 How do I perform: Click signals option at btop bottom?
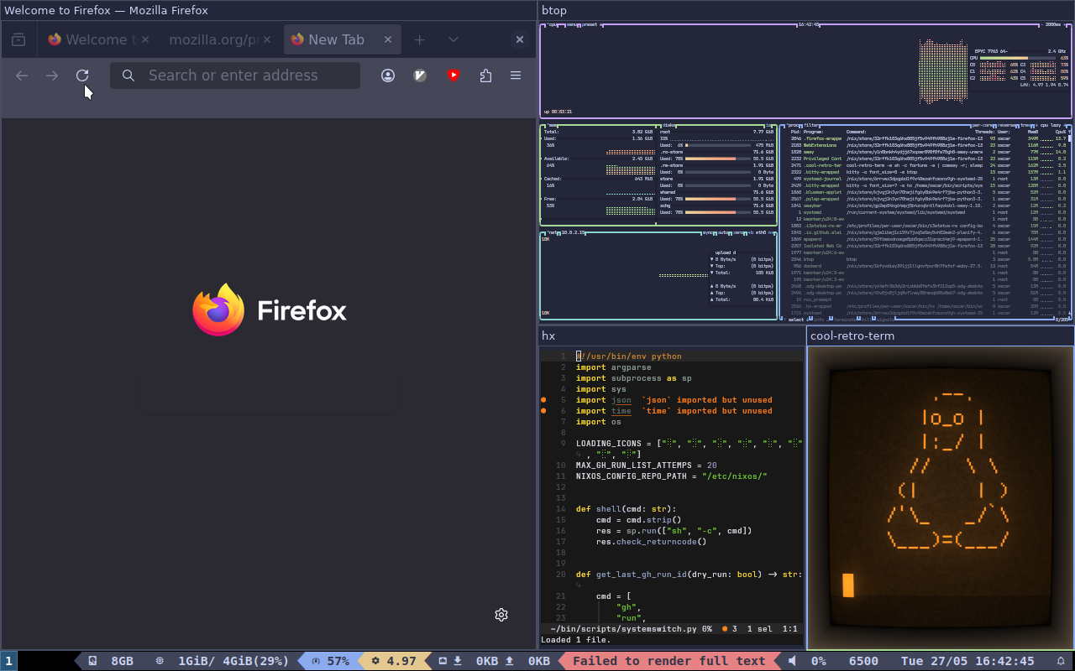pyautogui.click(x=885, y=320)
